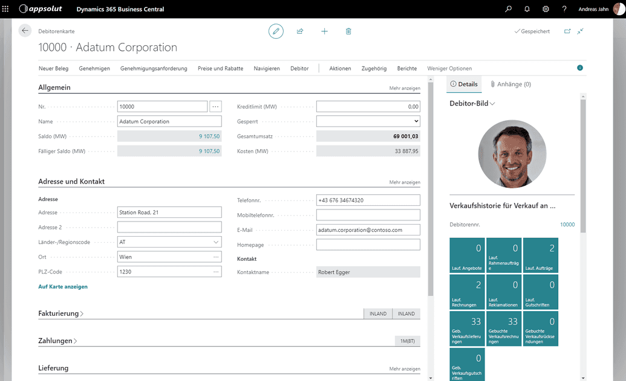The image size is (626, 381).
Task: Click the Telefonnr. input field
Action: pyautogui.click(x=368, y=200)
